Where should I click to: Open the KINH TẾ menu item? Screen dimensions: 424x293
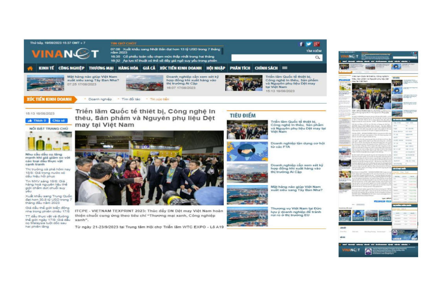click(46, 68)
